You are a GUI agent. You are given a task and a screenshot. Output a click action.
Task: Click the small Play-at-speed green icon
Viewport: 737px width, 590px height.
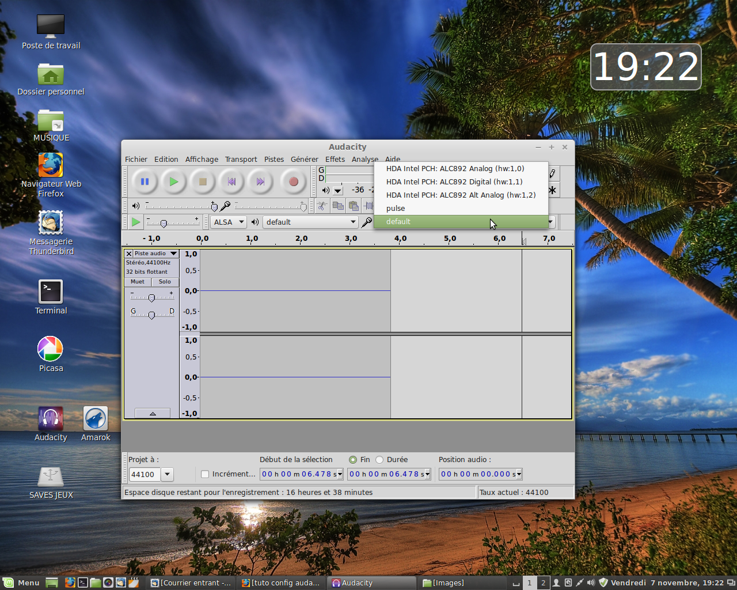[x=135, y=222]
